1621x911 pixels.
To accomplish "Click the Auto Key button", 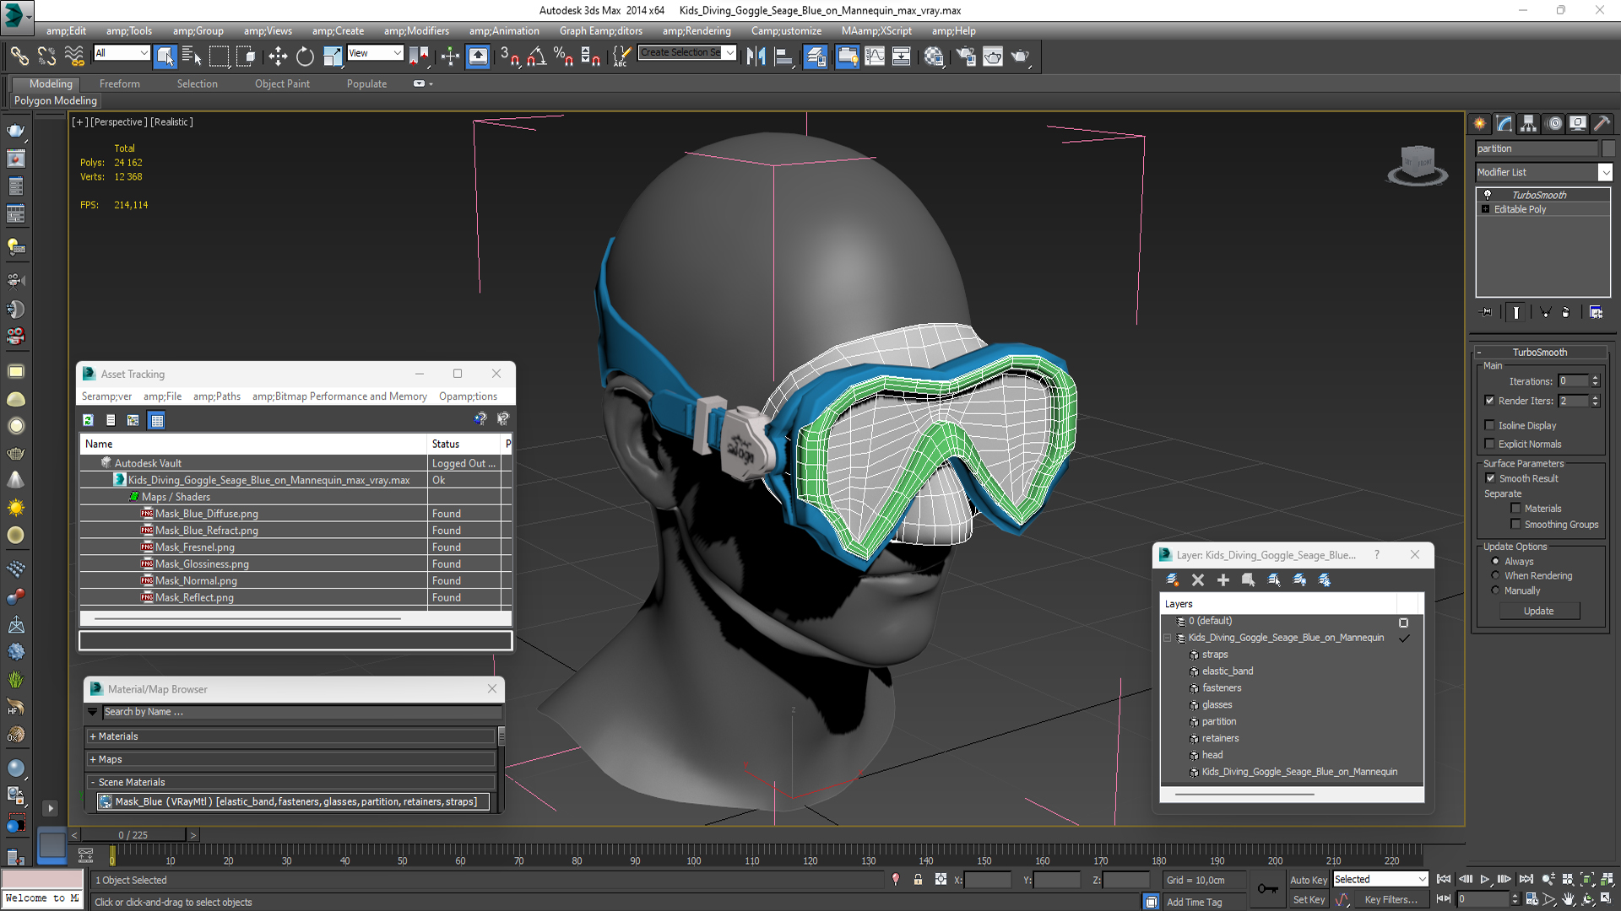I will click(1309, 880).
